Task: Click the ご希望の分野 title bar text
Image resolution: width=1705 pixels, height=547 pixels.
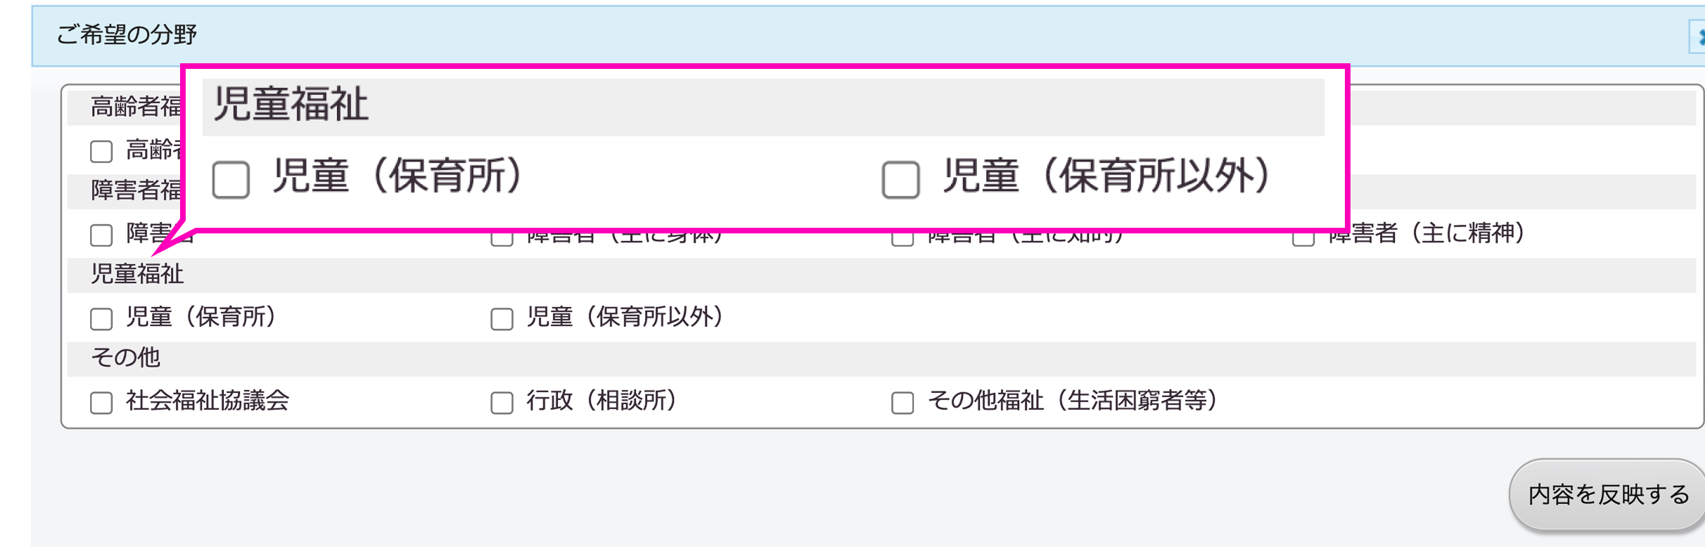Action: coord(127,34)
